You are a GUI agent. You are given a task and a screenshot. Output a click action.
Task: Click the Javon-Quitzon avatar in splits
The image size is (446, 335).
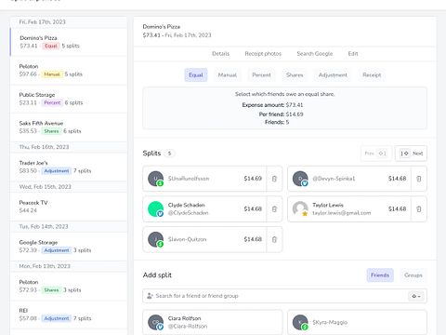(x=155, y=239)
